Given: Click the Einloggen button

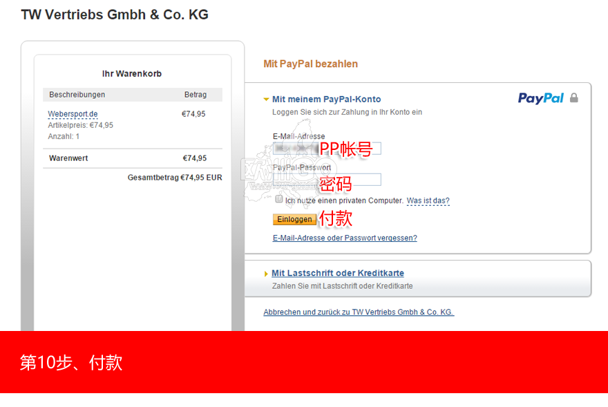Looking at the screenshot, I should [x=294, y=219].
